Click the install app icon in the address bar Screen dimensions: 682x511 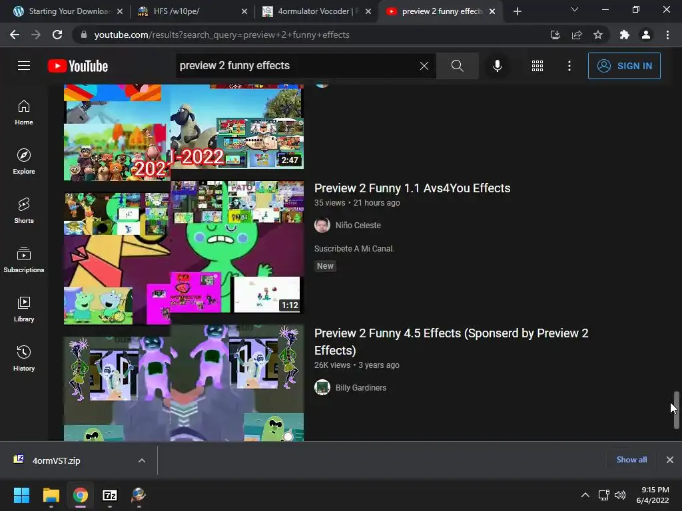click(555, 35)
